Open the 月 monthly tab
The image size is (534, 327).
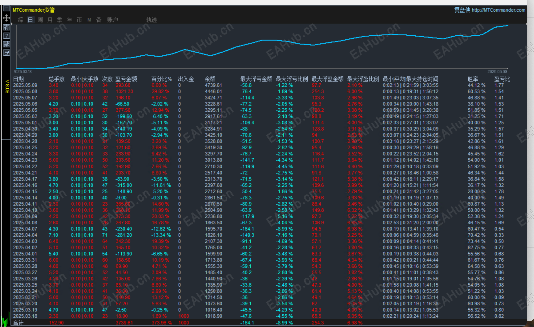click(50, 20)
